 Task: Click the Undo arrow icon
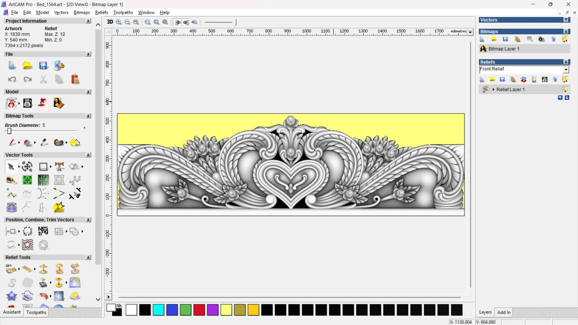point(12,79)
